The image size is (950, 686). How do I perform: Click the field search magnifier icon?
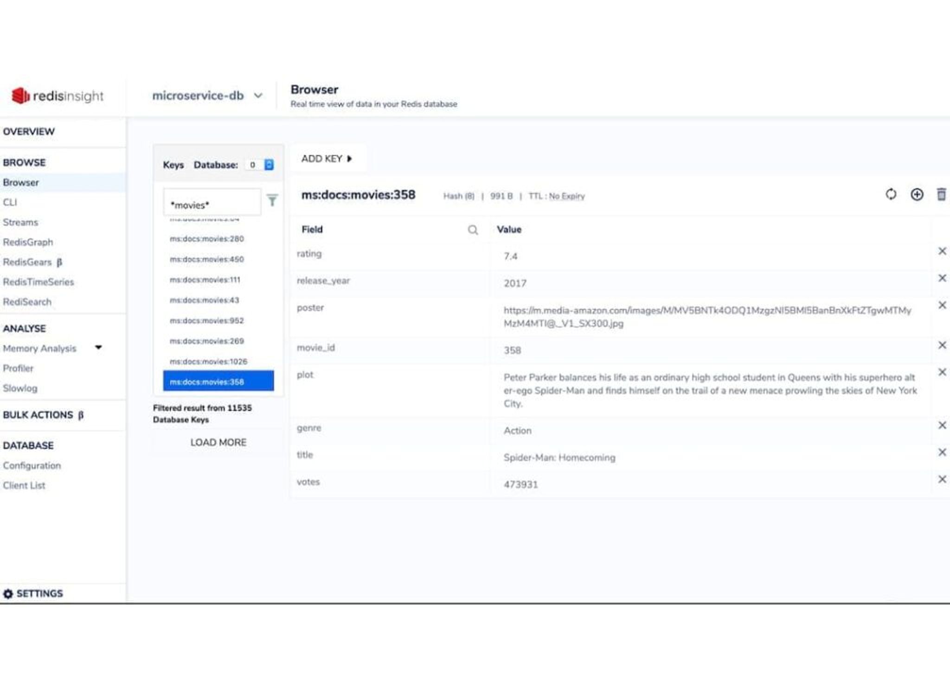472,230
